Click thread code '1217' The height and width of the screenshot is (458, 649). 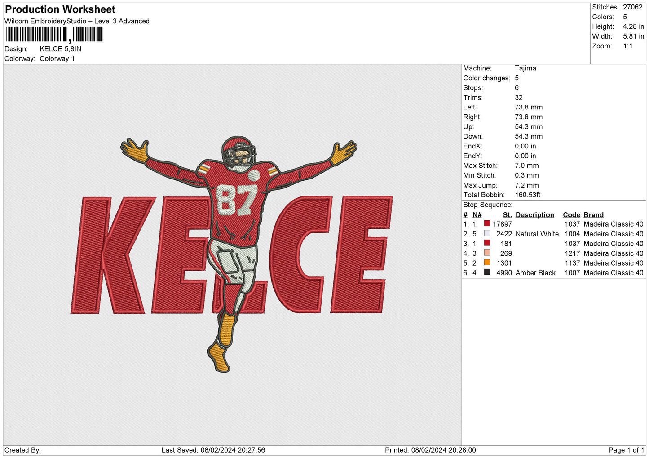tap(573, 253)
